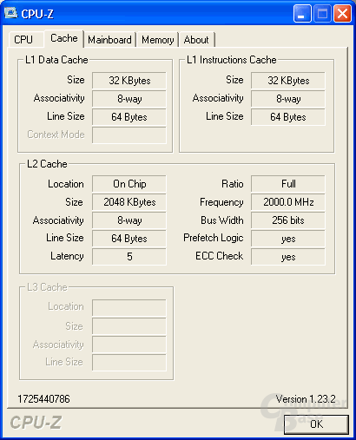Click the Bus Width label
356x440 pixels.
pos(222,220)
